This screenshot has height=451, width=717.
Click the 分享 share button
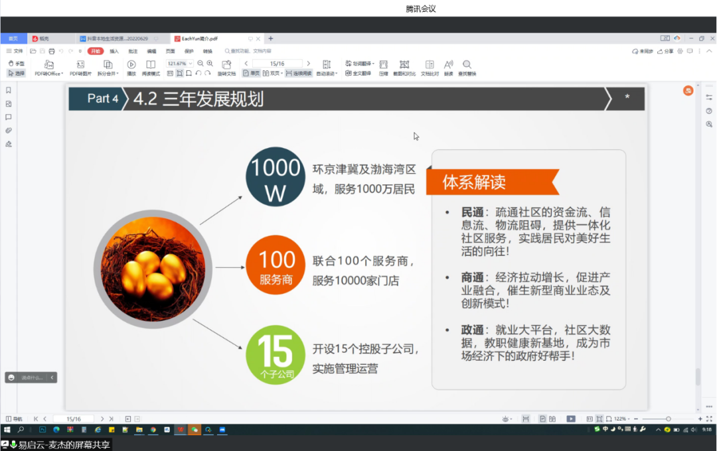pos(665,51)
